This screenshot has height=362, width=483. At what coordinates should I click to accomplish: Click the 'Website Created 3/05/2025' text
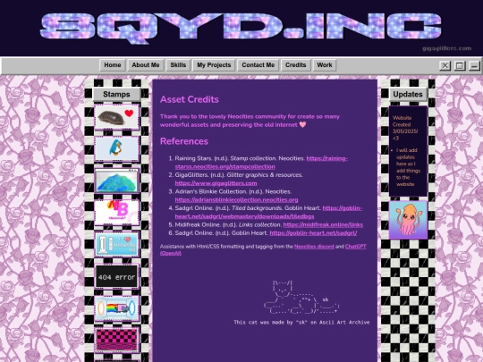click(405, 128)
